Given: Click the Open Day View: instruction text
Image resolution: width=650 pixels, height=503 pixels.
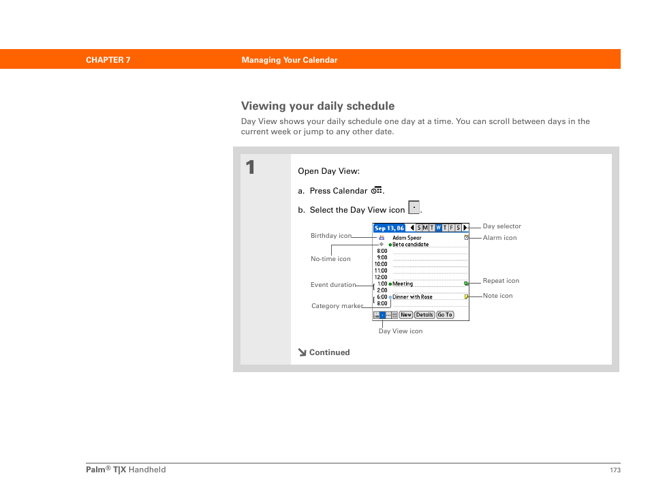Looking at the screenshot, I should click(x=328, y=171).
